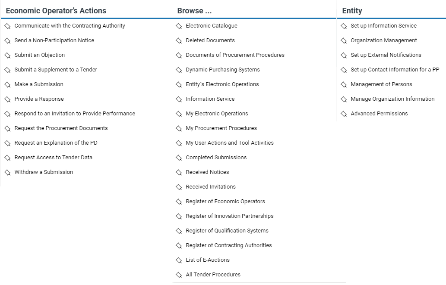Screen dimensions: 446x285
Task: Select Management of Persons
Action: 381,84
